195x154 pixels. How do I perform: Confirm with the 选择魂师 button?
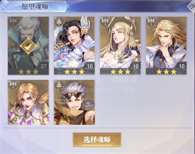(97, 140)
